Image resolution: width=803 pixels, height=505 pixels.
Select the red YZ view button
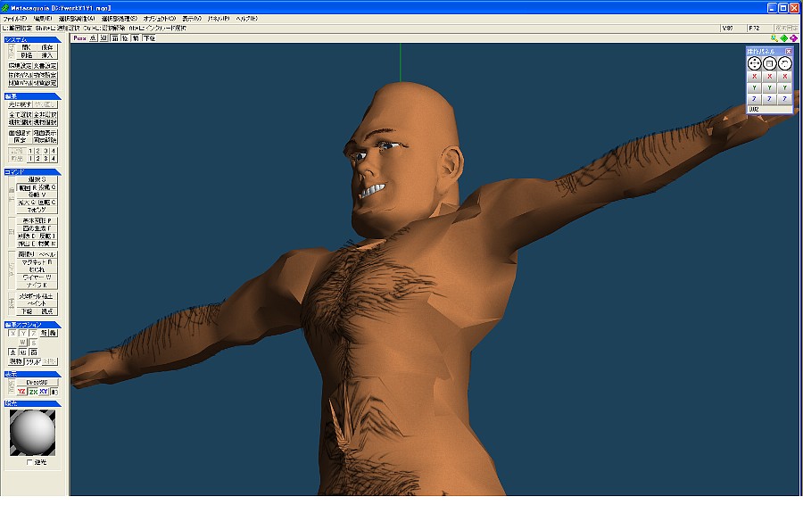click(x=21, y=392)
